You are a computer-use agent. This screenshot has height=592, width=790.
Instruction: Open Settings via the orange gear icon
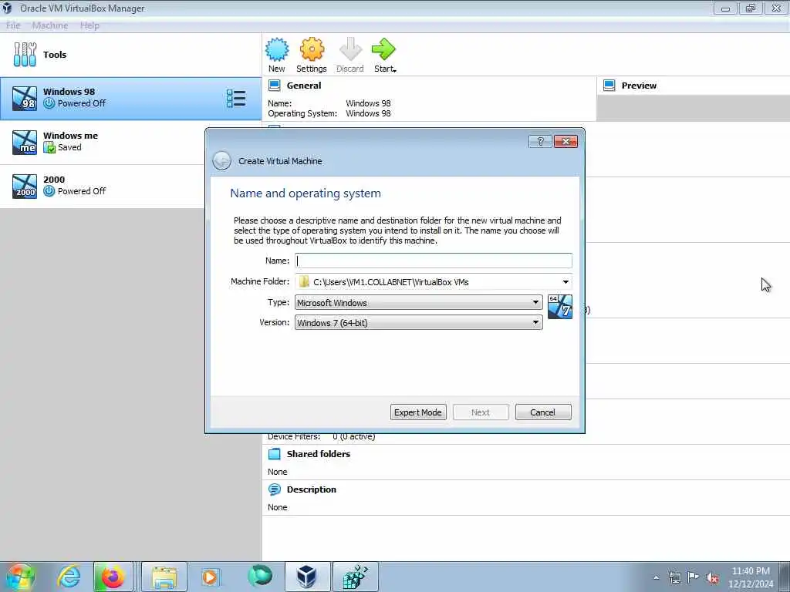(x=312, y=49)
